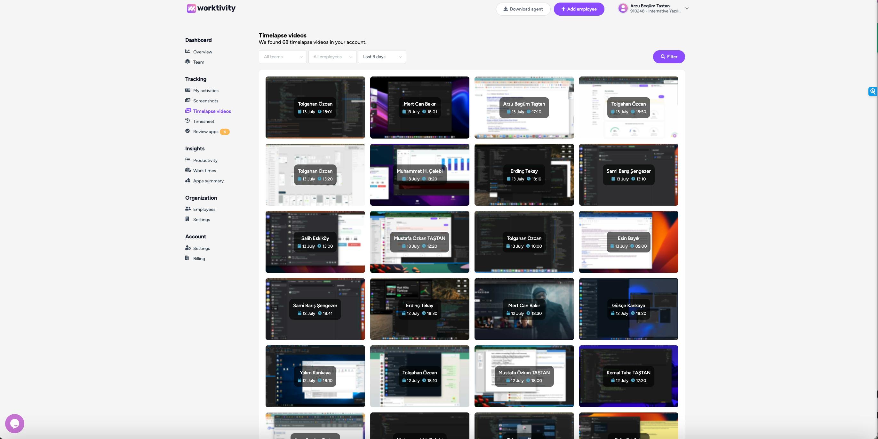The height and width of the screenshot is (439, 878).
Task: Click the Screenshots sidebar icon
Action: 188,100
